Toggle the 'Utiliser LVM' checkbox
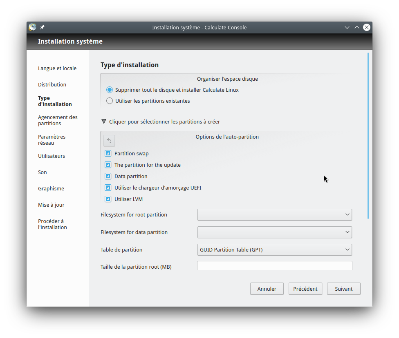 coord(108,199)
